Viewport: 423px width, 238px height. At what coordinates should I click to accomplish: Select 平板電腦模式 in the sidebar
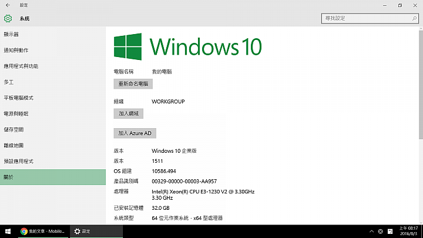tap(53, 98)
